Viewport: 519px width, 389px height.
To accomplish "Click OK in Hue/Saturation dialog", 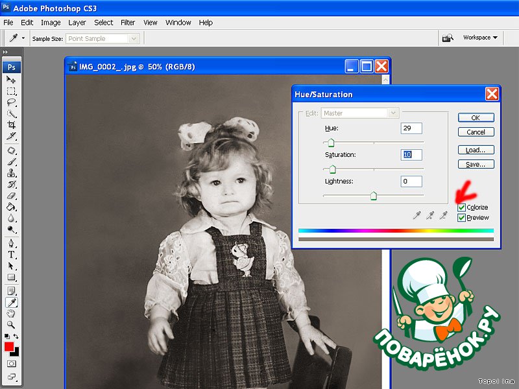I will (476, 118).
